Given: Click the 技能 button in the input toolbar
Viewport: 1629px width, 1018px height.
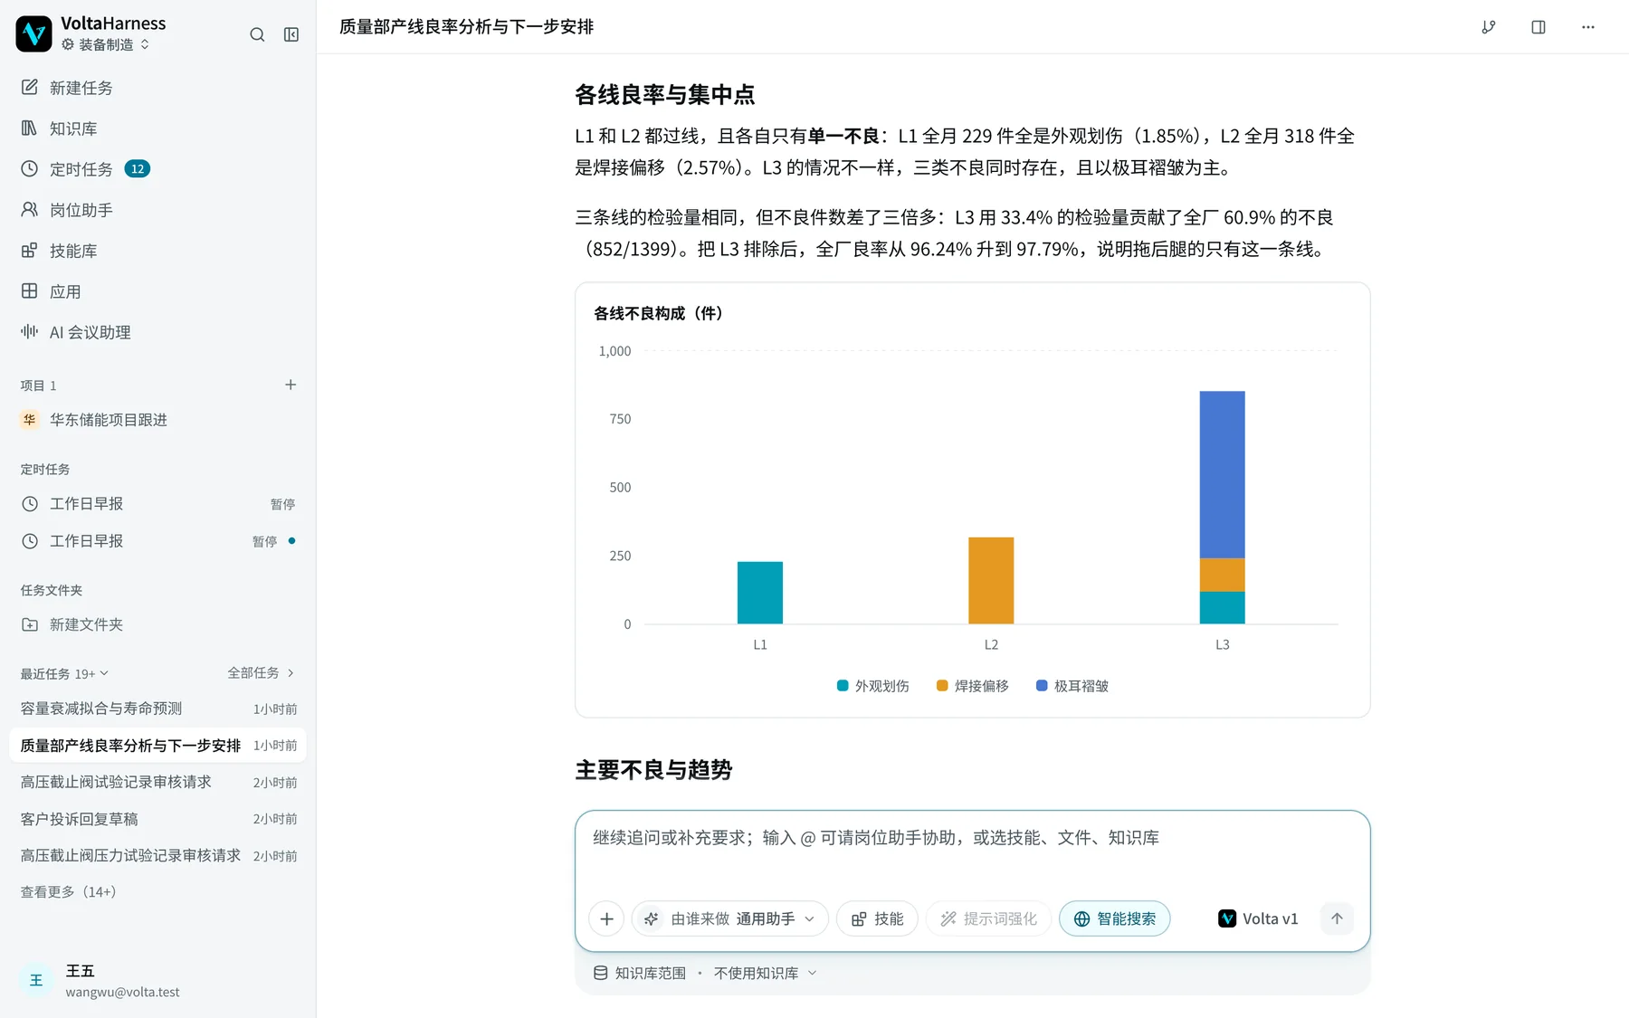Looking at the screenshot, I should [x=877, y=918].
